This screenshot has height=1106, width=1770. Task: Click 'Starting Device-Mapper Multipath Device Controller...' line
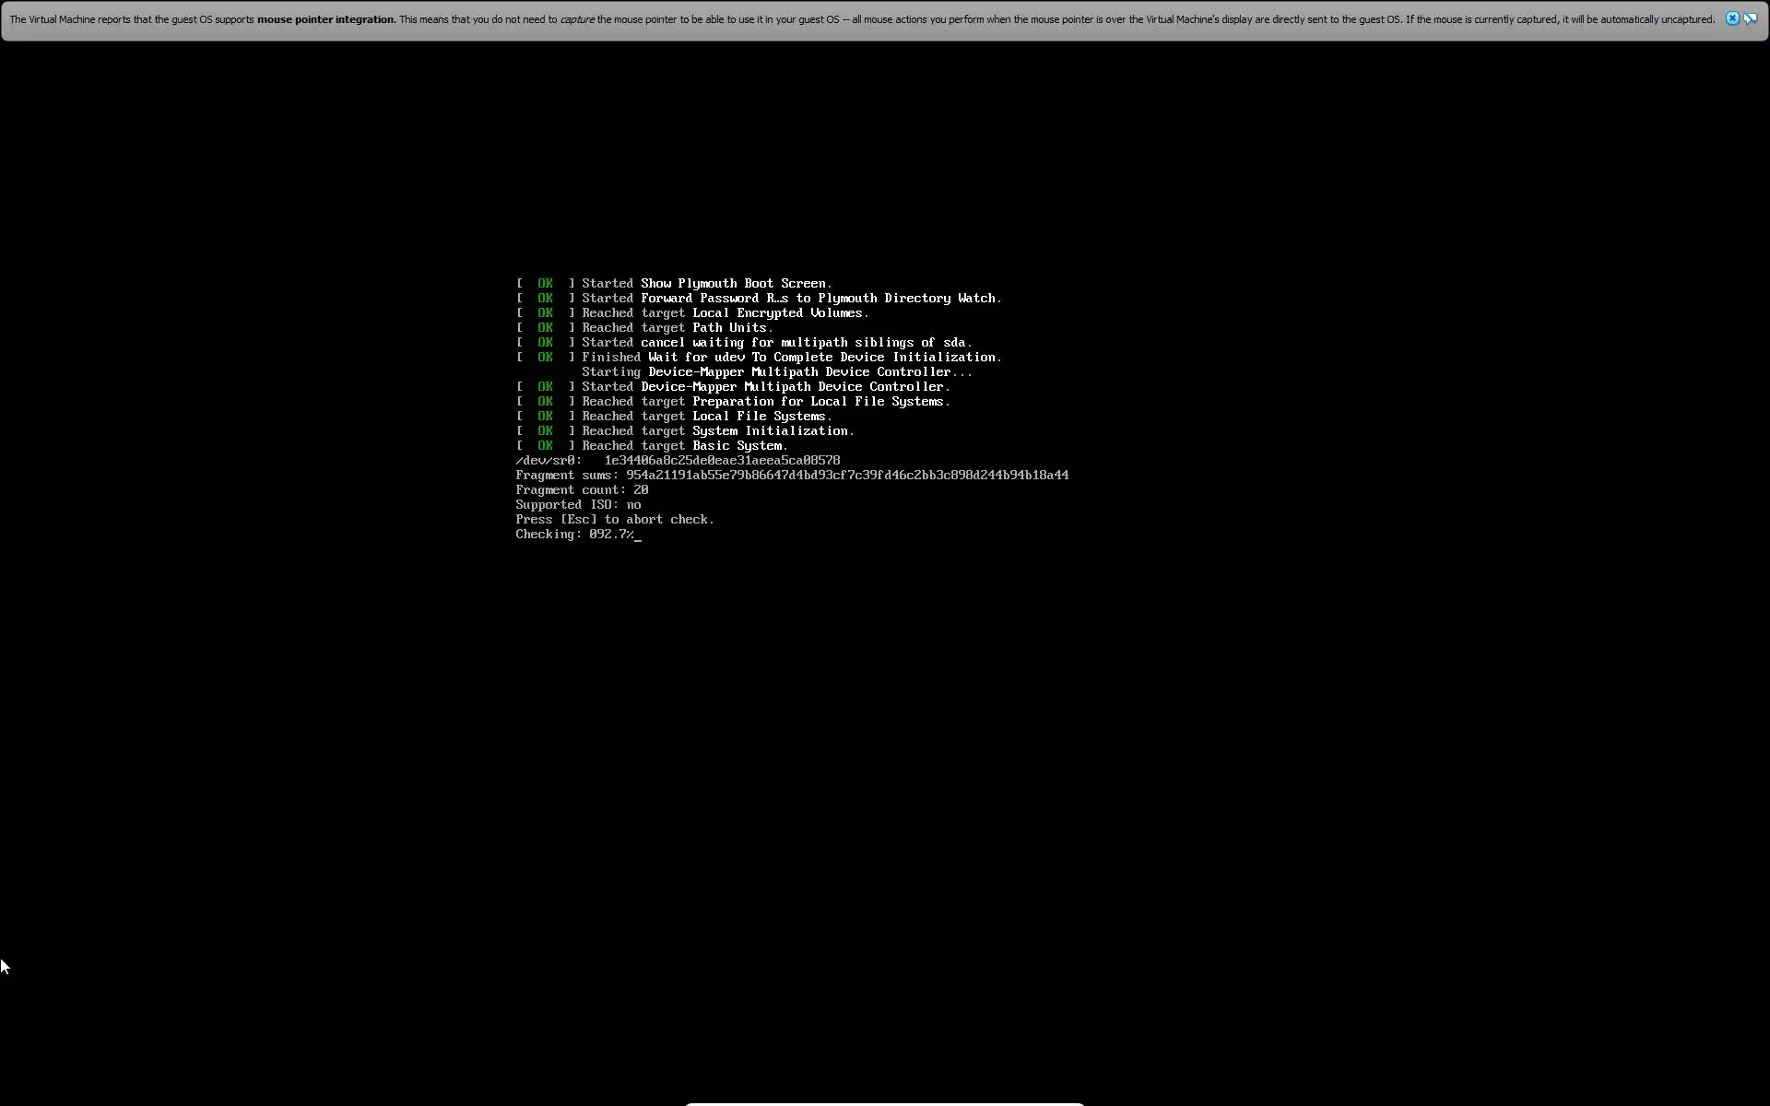(776, 372)
